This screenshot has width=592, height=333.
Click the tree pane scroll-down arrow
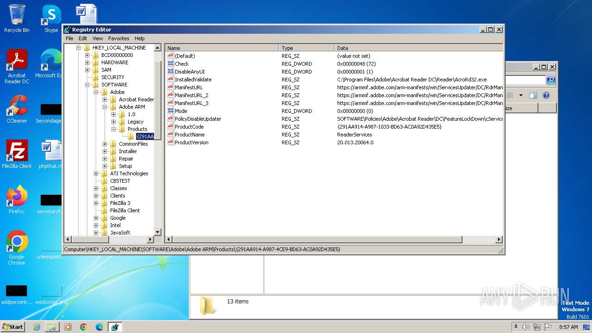click(157, 232)
